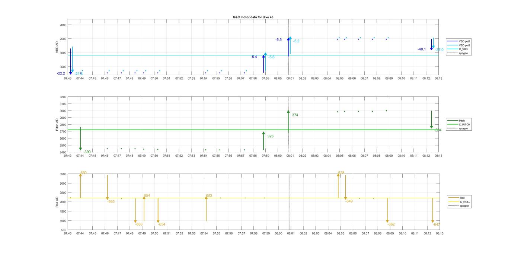The height and width of the screenshot is (258, 521).
Task: Click "08:00" time tick under VBD plot
Action: coord(278,79)
